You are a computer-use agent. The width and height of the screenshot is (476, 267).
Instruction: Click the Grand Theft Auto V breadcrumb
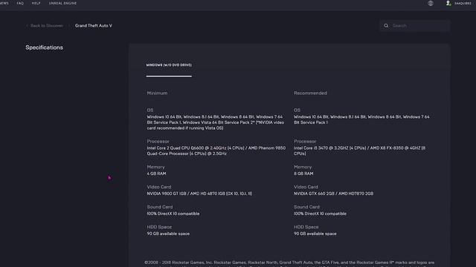94,26
